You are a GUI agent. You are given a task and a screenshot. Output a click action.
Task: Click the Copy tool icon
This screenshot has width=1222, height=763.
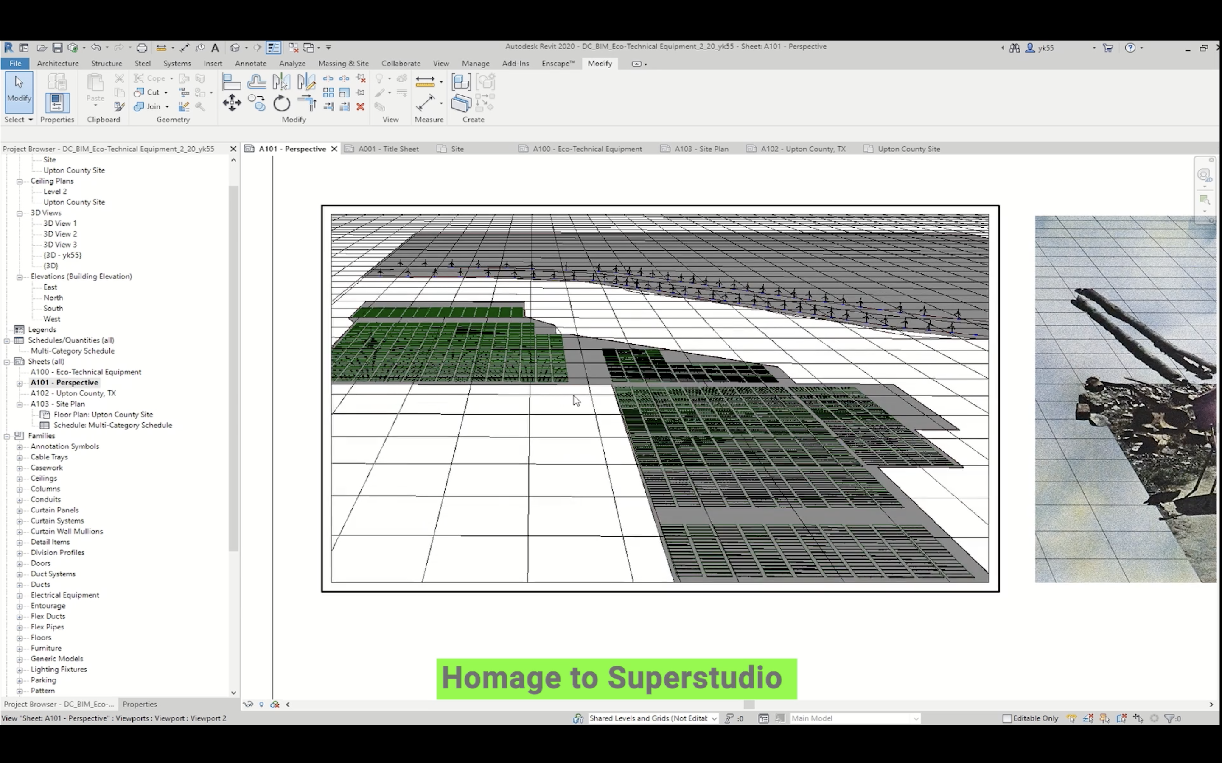pos(257,103)
